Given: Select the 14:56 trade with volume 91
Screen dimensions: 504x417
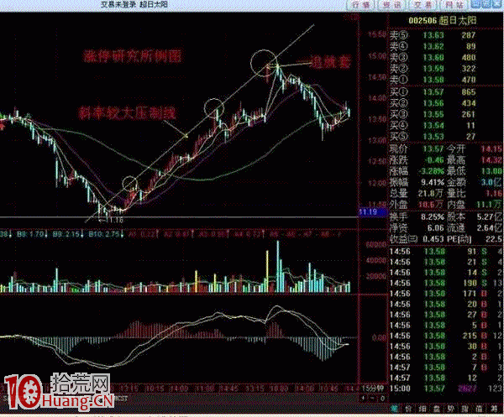Looking at the screenshot, I should pyautogui.click(x=446, y=252).
